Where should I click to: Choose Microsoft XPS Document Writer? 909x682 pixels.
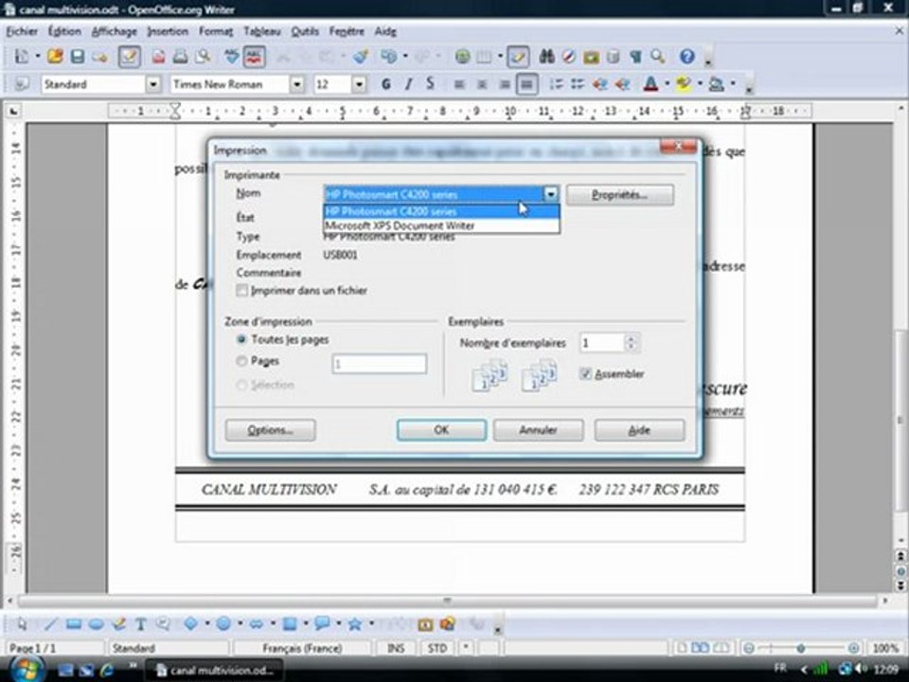[x=441, y=225]
